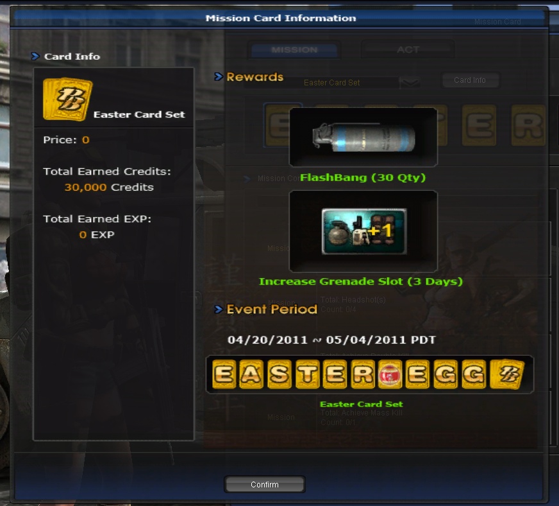Screen dimensions: 559x506
Task: Select the first letter G card
Action: click(446, 374)
